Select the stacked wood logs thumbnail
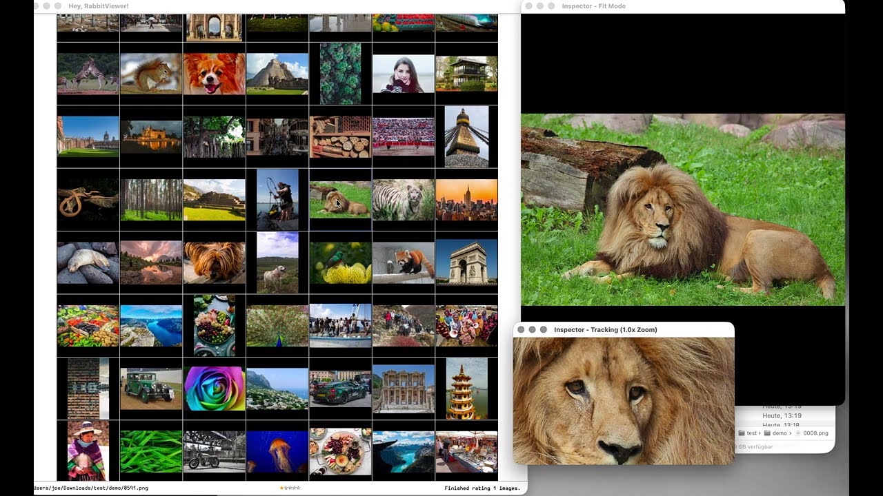883x496 pixels. point(340,136)
